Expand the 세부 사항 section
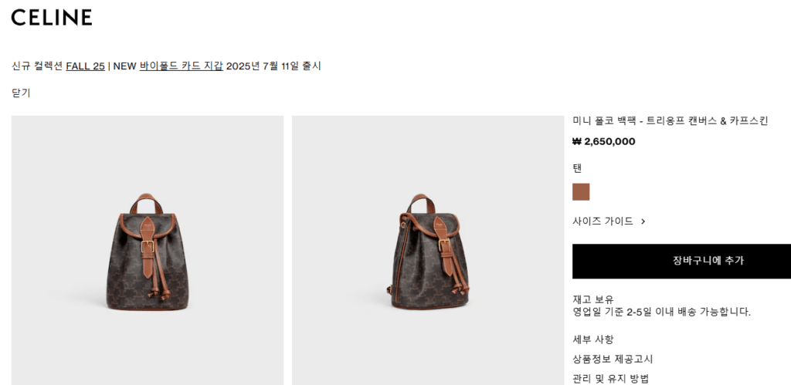The image size is (791, 385). 592,339
